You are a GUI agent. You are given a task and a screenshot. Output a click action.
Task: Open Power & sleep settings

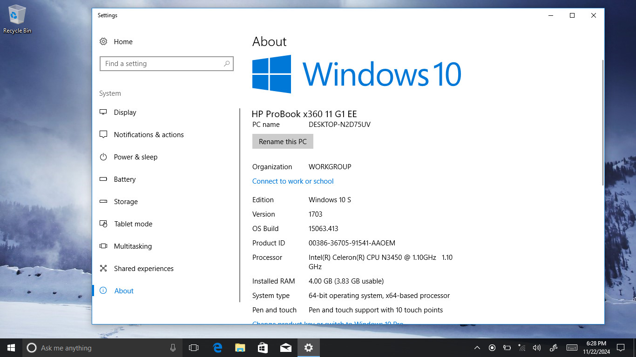[136, 157]
